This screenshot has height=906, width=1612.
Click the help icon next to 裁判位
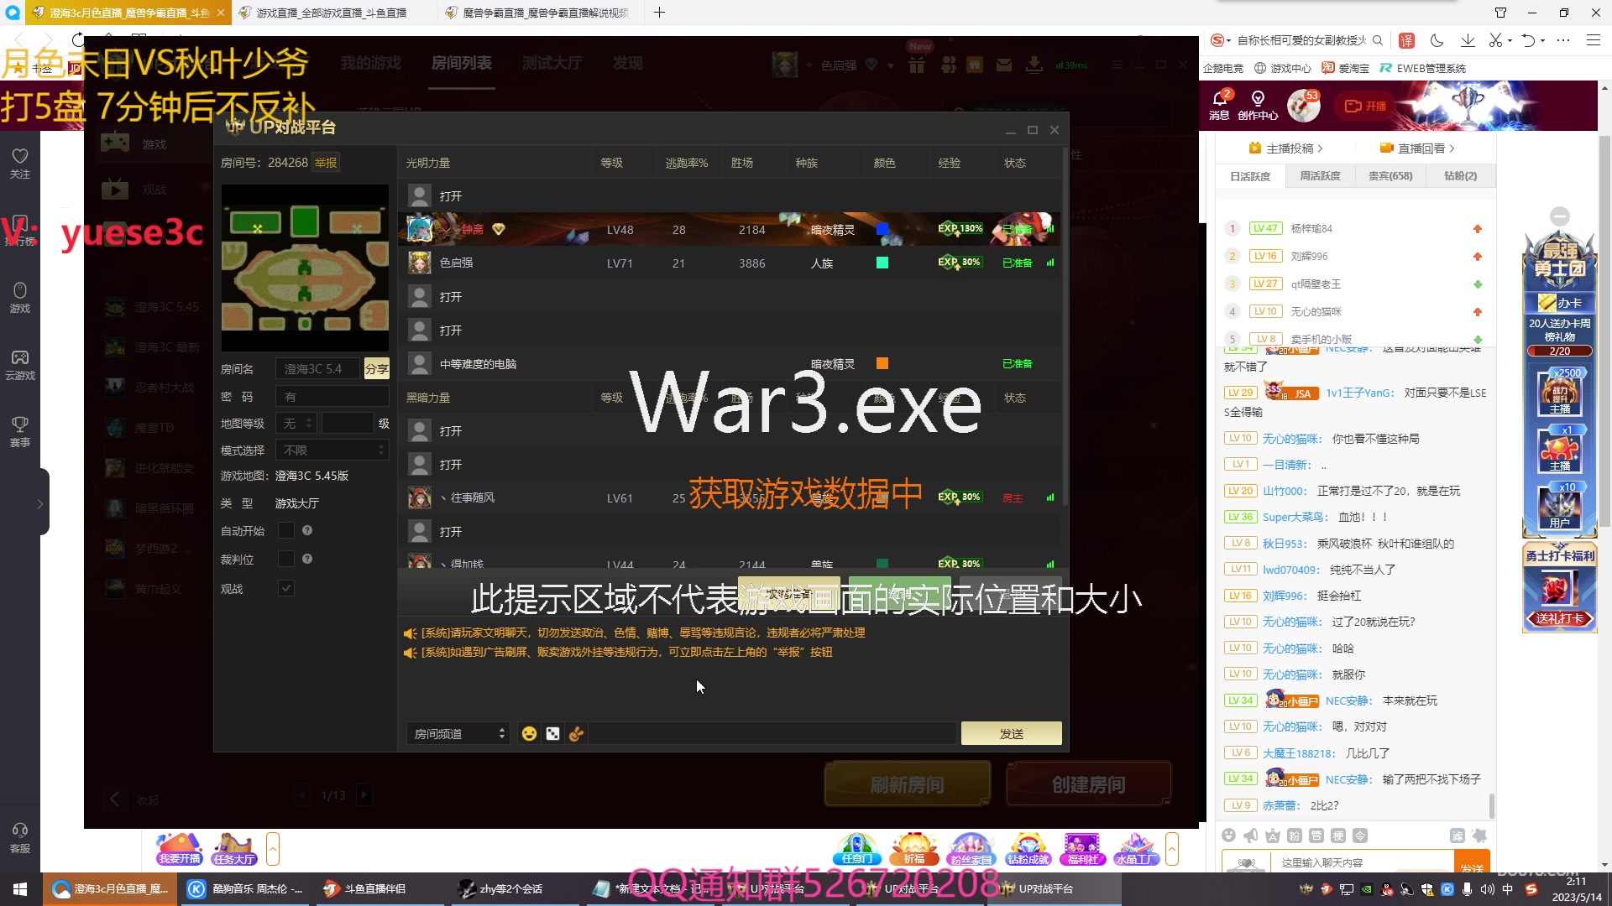[x=307, y=559]
